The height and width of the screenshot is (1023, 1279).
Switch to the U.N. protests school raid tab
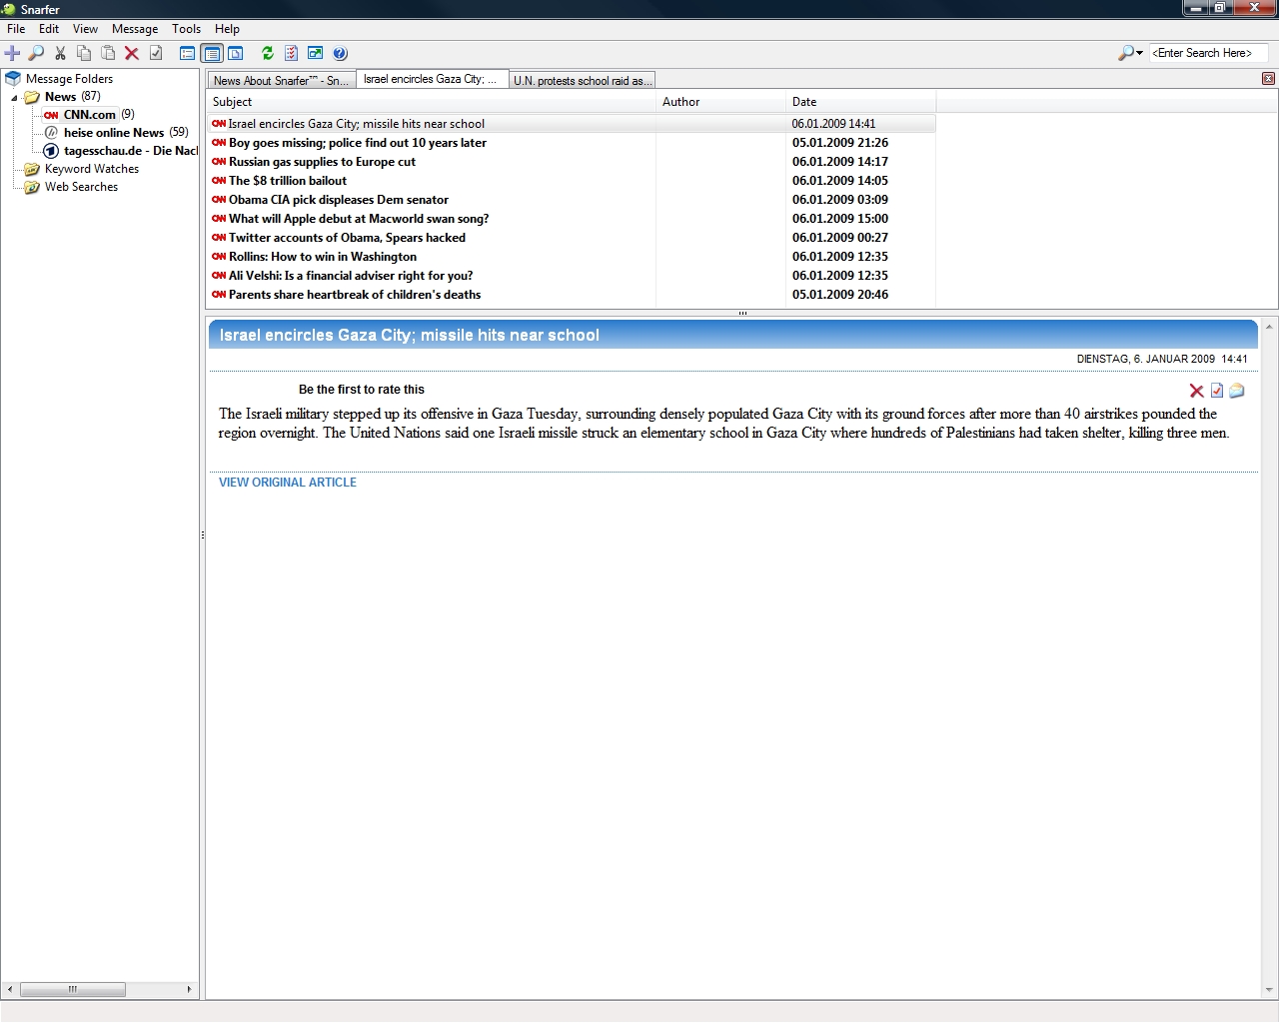tap(582, 81)
